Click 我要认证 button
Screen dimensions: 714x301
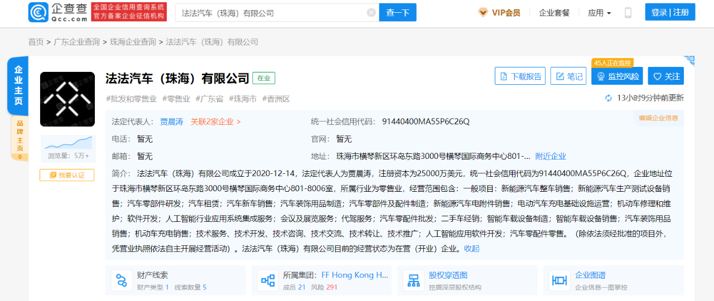67,175
